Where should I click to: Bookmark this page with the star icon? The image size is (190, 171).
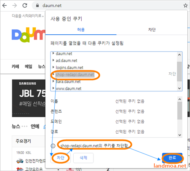(x=185, y=5)
